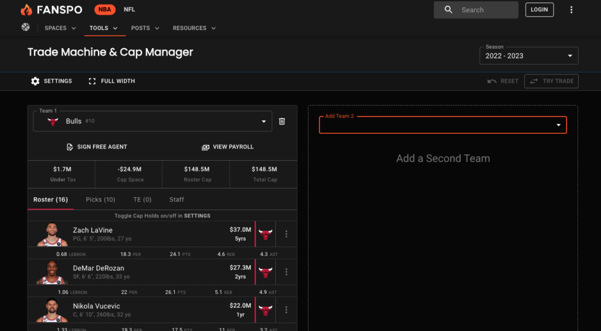The height and width of the screenshot is (331, 601).
Task: Expand the Add Team 2 dropdown
Action: 443,125
